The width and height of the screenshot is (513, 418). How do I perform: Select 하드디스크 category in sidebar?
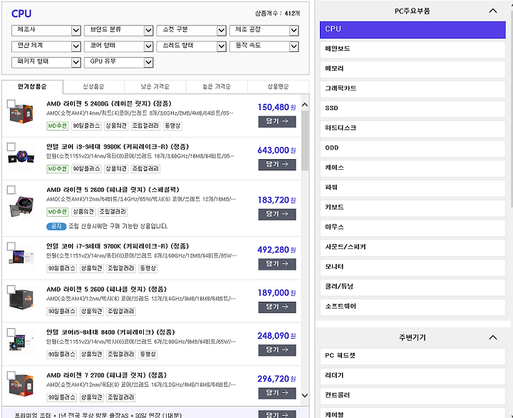(x=413, y=128)
